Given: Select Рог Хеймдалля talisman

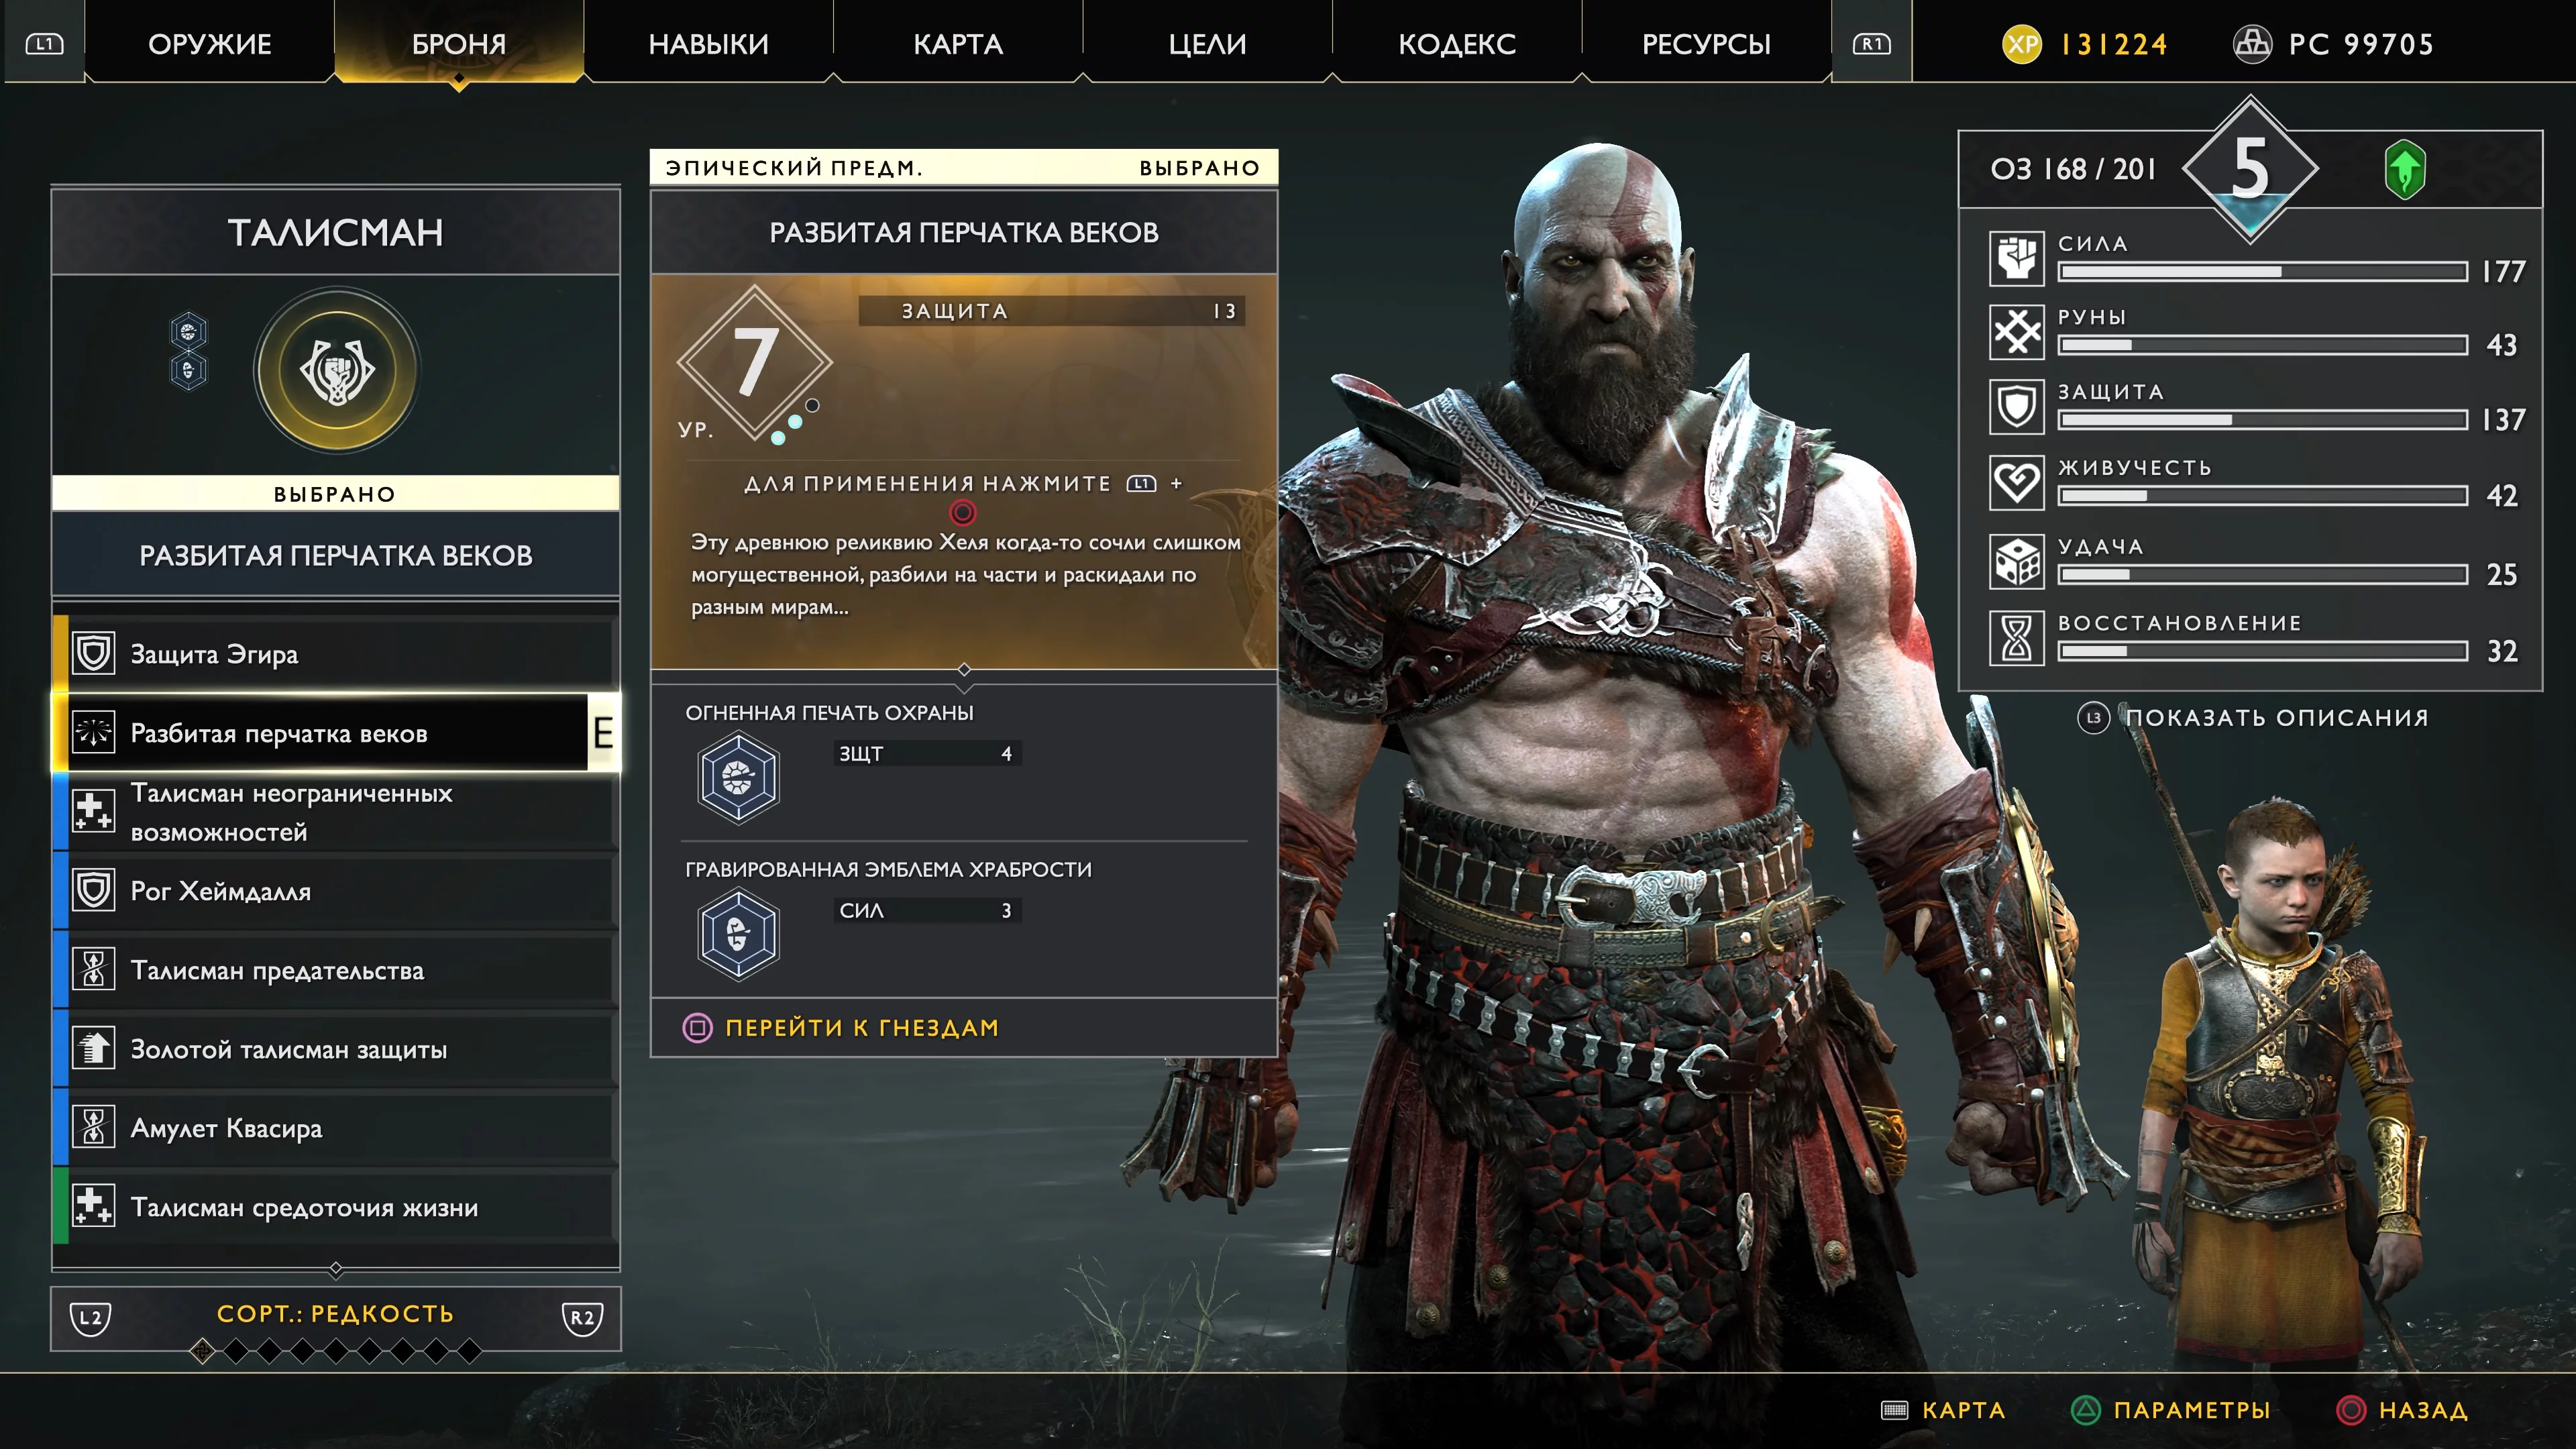Looking at the screenshot, I should 336,891.
